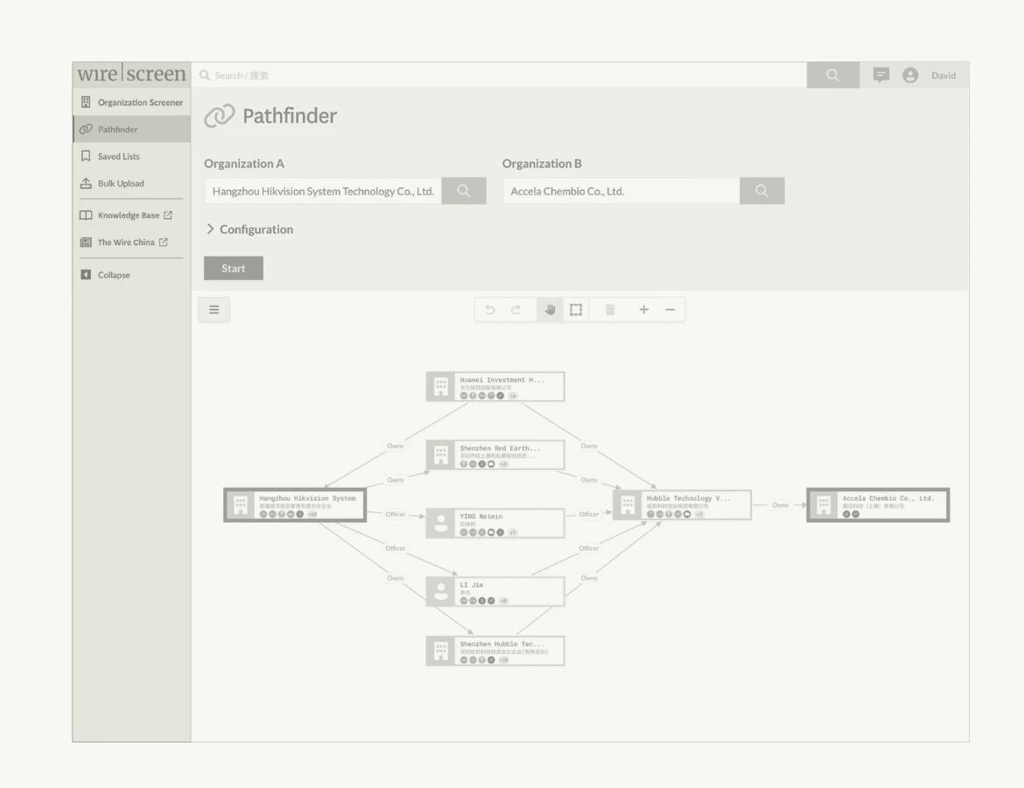
Task: Select the Huawei Investment node
Action: click(495, 387)
